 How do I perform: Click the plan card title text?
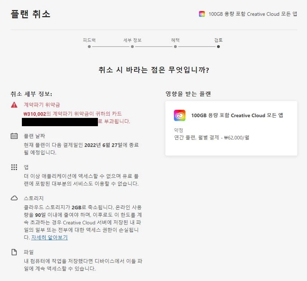click(x=237, y=115)
